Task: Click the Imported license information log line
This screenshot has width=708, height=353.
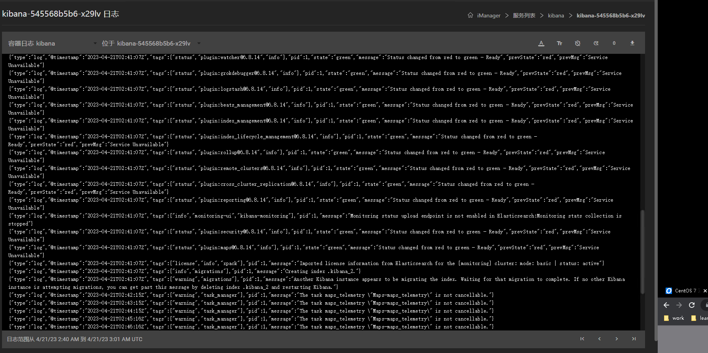Action: click(306, 263)
